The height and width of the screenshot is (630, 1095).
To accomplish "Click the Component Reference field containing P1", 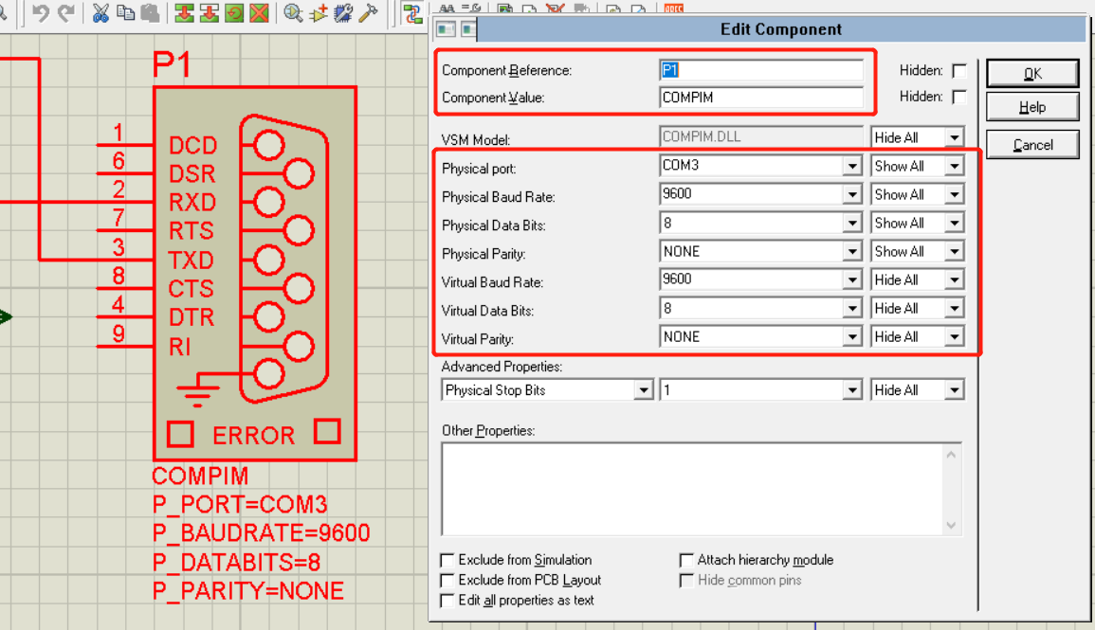I will coord(761,70).
